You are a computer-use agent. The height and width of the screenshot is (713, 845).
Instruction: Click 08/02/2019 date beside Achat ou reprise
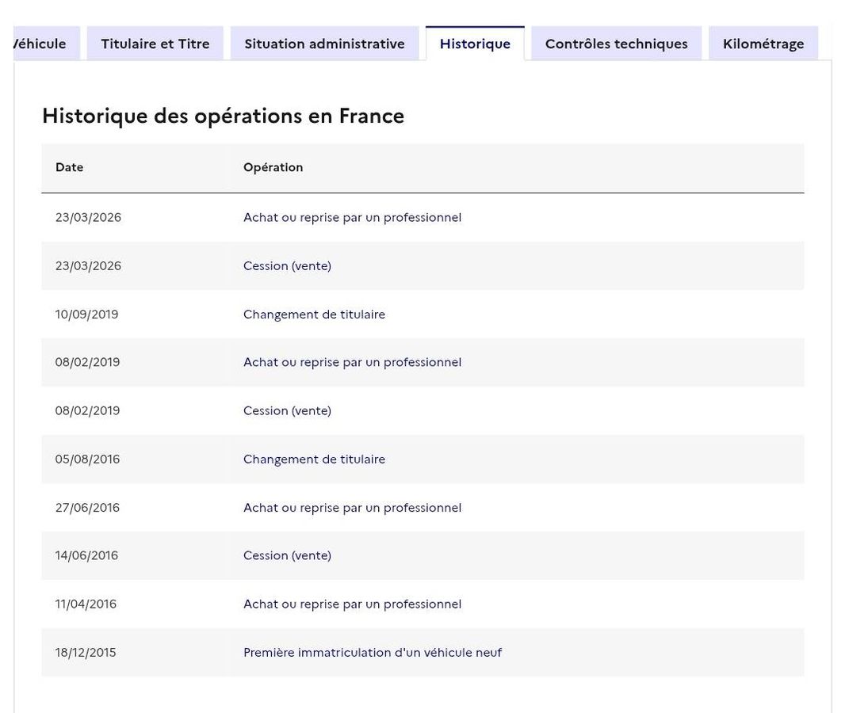87,362
